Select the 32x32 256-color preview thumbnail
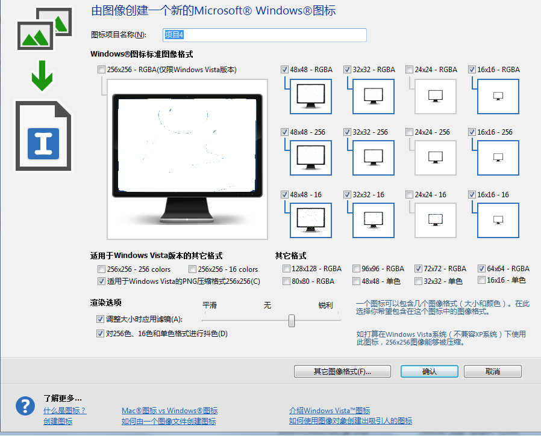The width and height of the screenshot is (541, 436). point(374,158)
